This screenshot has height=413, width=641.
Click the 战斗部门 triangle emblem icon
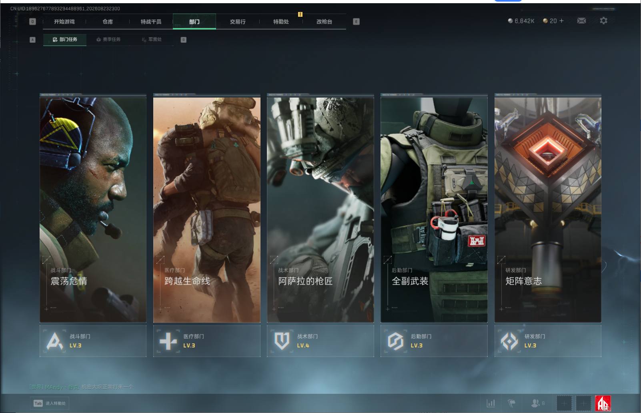click(x=55, y=341)
